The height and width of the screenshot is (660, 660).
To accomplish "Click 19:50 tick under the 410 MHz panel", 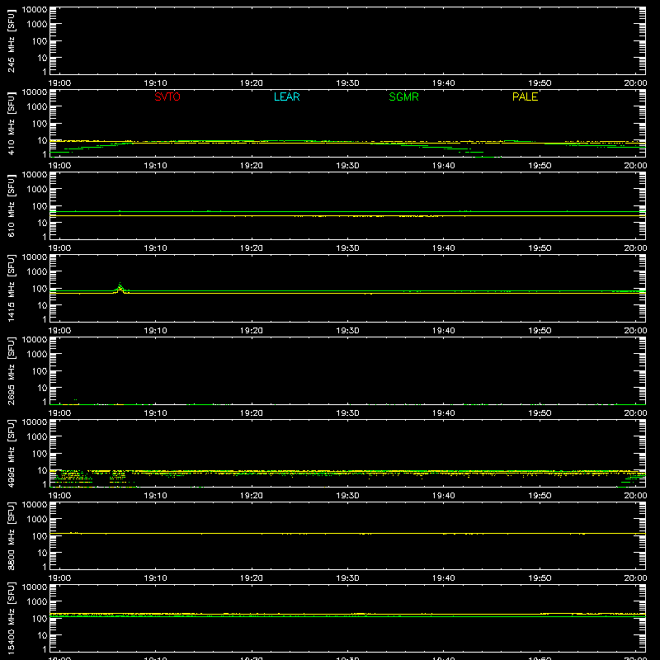I will coord(540,166).
